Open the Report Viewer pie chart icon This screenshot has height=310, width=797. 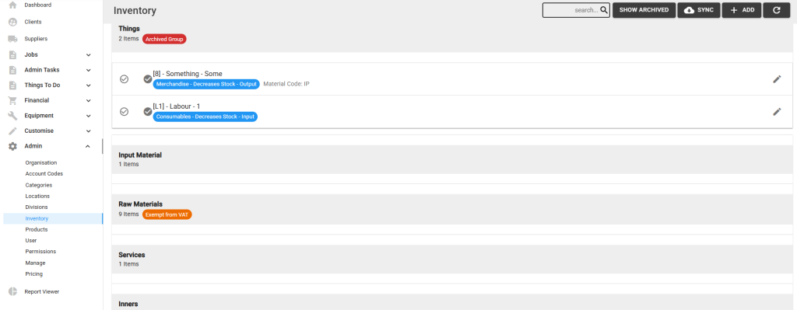click(12, 291)
